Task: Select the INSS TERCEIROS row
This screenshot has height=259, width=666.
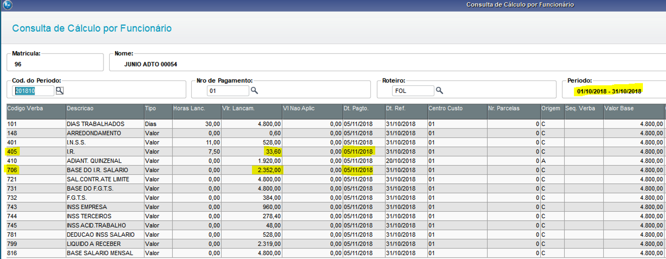Action: [x=336, y=216]
